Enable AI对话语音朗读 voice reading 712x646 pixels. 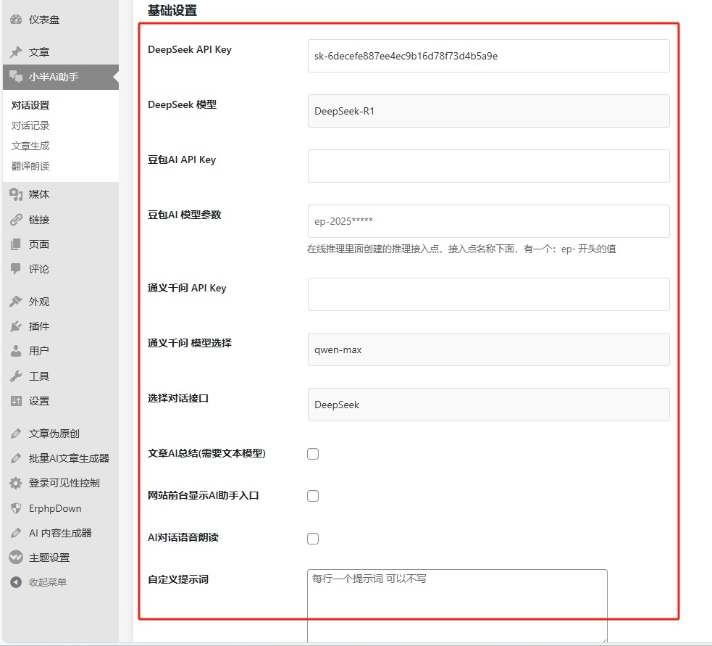312,538
